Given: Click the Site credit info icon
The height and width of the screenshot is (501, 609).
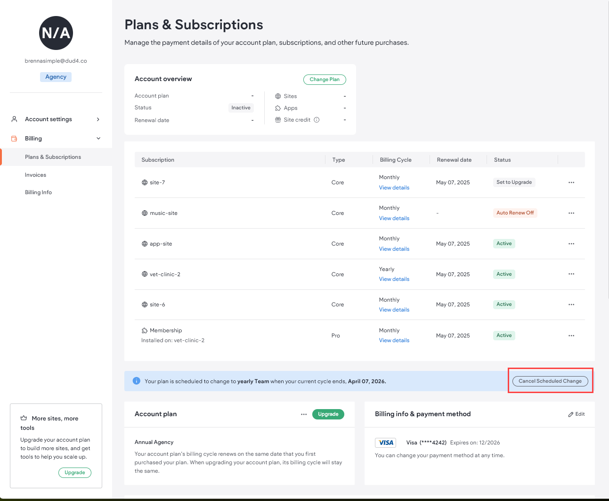Looking at the screenshot, I should point(317,120).
